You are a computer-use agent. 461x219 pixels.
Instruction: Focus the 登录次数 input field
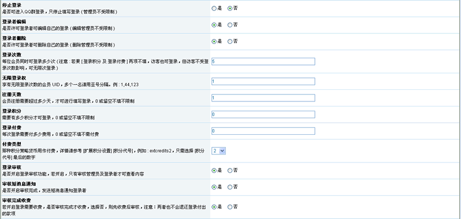tap(263, 61)
